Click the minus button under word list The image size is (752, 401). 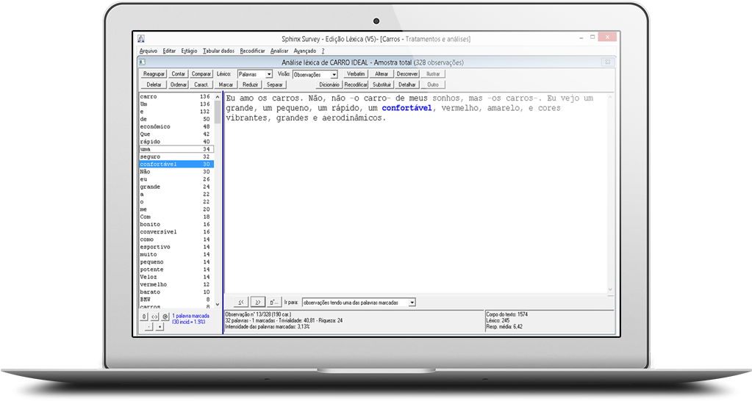149,327
